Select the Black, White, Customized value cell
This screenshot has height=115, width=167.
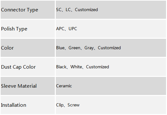(111, 67)
